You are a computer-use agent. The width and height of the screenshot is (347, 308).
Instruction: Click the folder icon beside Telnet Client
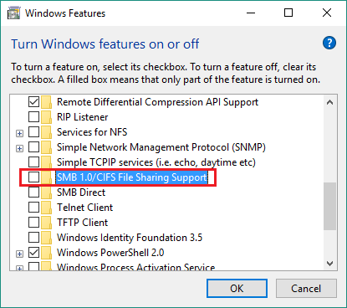click(x=46, y=208)
